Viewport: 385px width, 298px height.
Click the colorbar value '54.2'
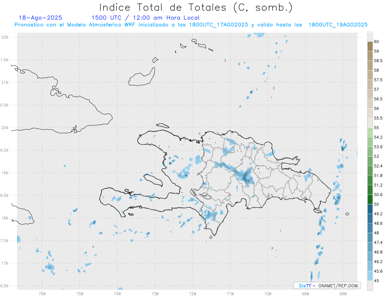tap(378, 137)
